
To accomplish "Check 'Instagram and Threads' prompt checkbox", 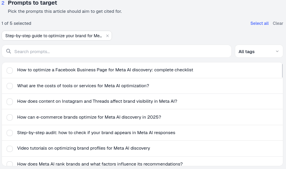I will (10, 102).
